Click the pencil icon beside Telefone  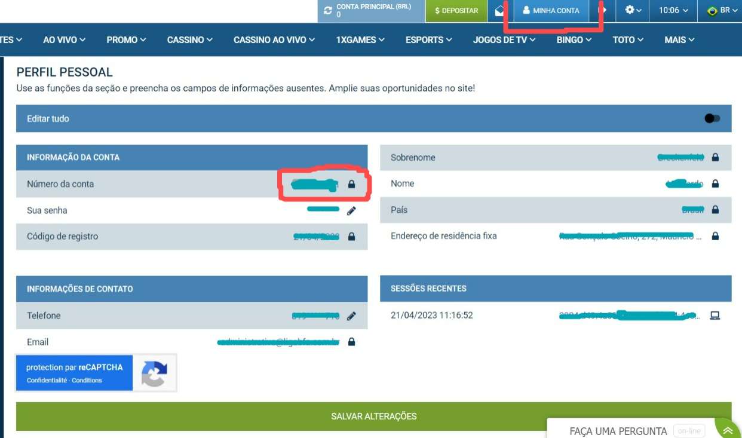tap(351, 316)
